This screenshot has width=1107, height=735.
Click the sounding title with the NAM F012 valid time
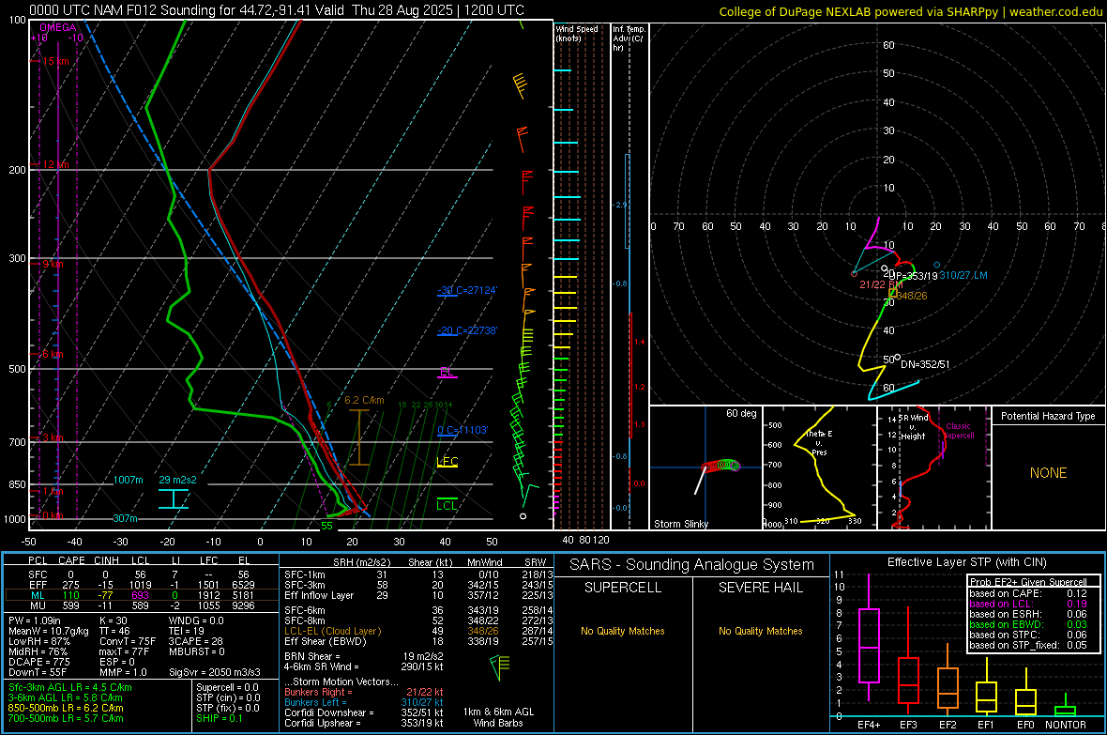point(277,10)
